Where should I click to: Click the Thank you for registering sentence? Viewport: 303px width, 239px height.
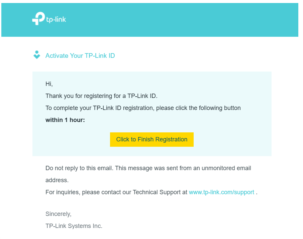[x=101, y=96]
